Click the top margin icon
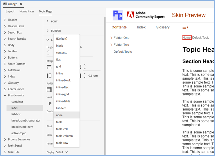This screenshot has height=156, width=215. tap(49, 67)
